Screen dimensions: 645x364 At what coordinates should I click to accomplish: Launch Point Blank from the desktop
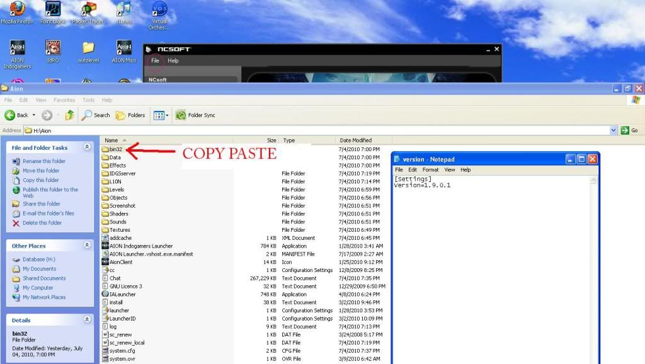[53, 13]
